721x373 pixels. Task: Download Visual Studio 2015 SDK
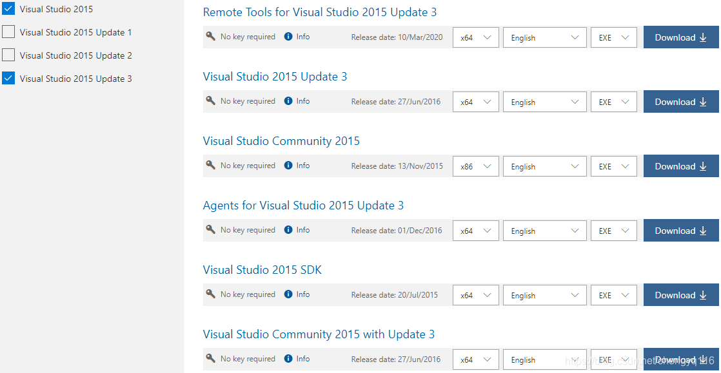click(x=681, y=294)
